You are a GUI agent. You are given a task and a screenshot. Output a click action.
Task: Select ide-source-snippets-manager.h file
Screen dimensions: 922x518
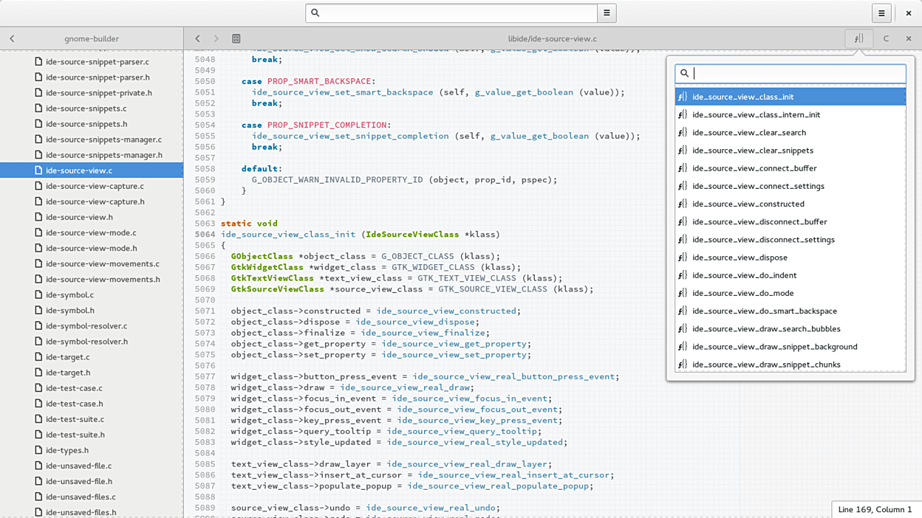point(103,155)
